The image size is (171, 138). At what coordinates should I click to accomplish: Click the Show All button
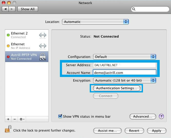point(28,9)
